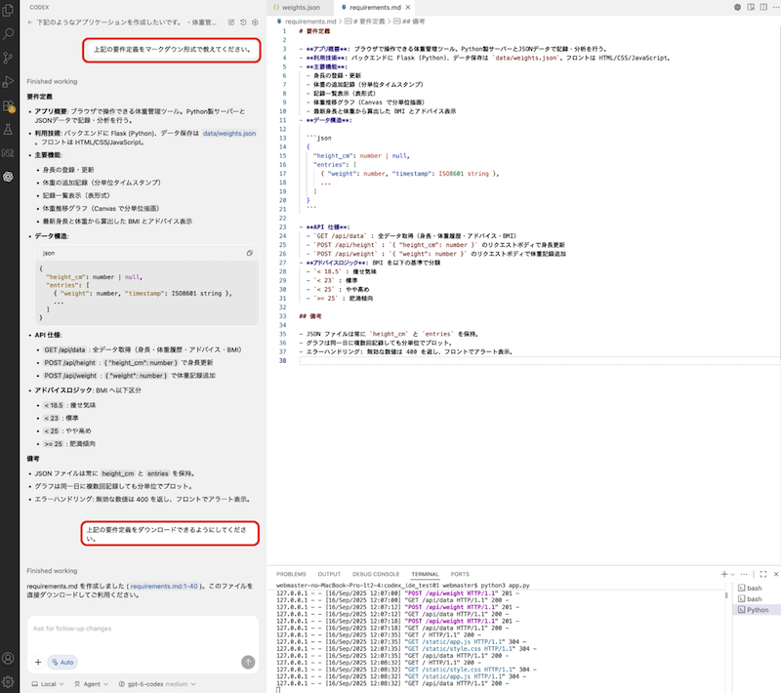The width and height of the screenshot is (781, 693).
Task: Open the Local environment dropdown
Action: pyautogui.click(x=48, y=684)
